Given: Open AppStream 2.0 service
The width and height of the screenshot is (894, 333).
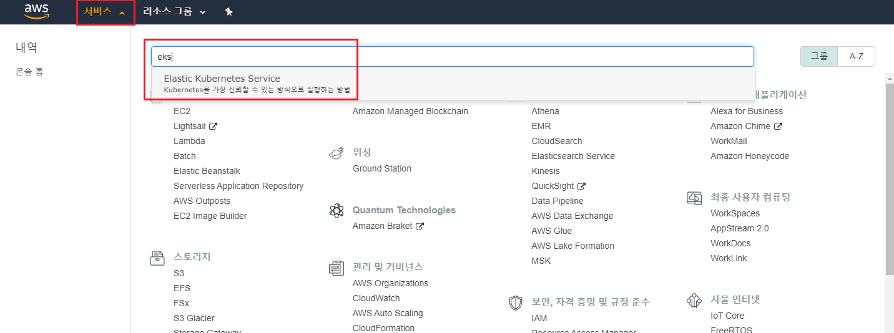Looking at the screenshot, I should click(740, 228).
